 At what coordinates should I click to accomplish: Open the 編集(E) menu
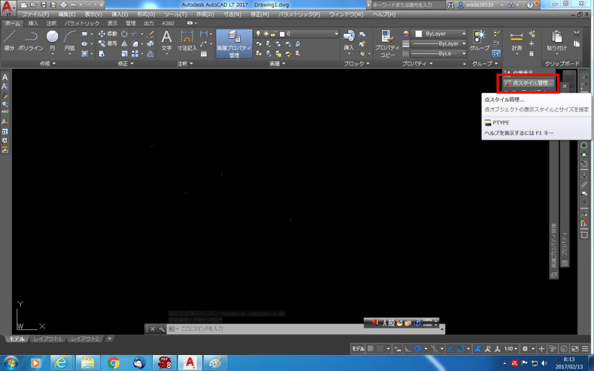(67, 14)
